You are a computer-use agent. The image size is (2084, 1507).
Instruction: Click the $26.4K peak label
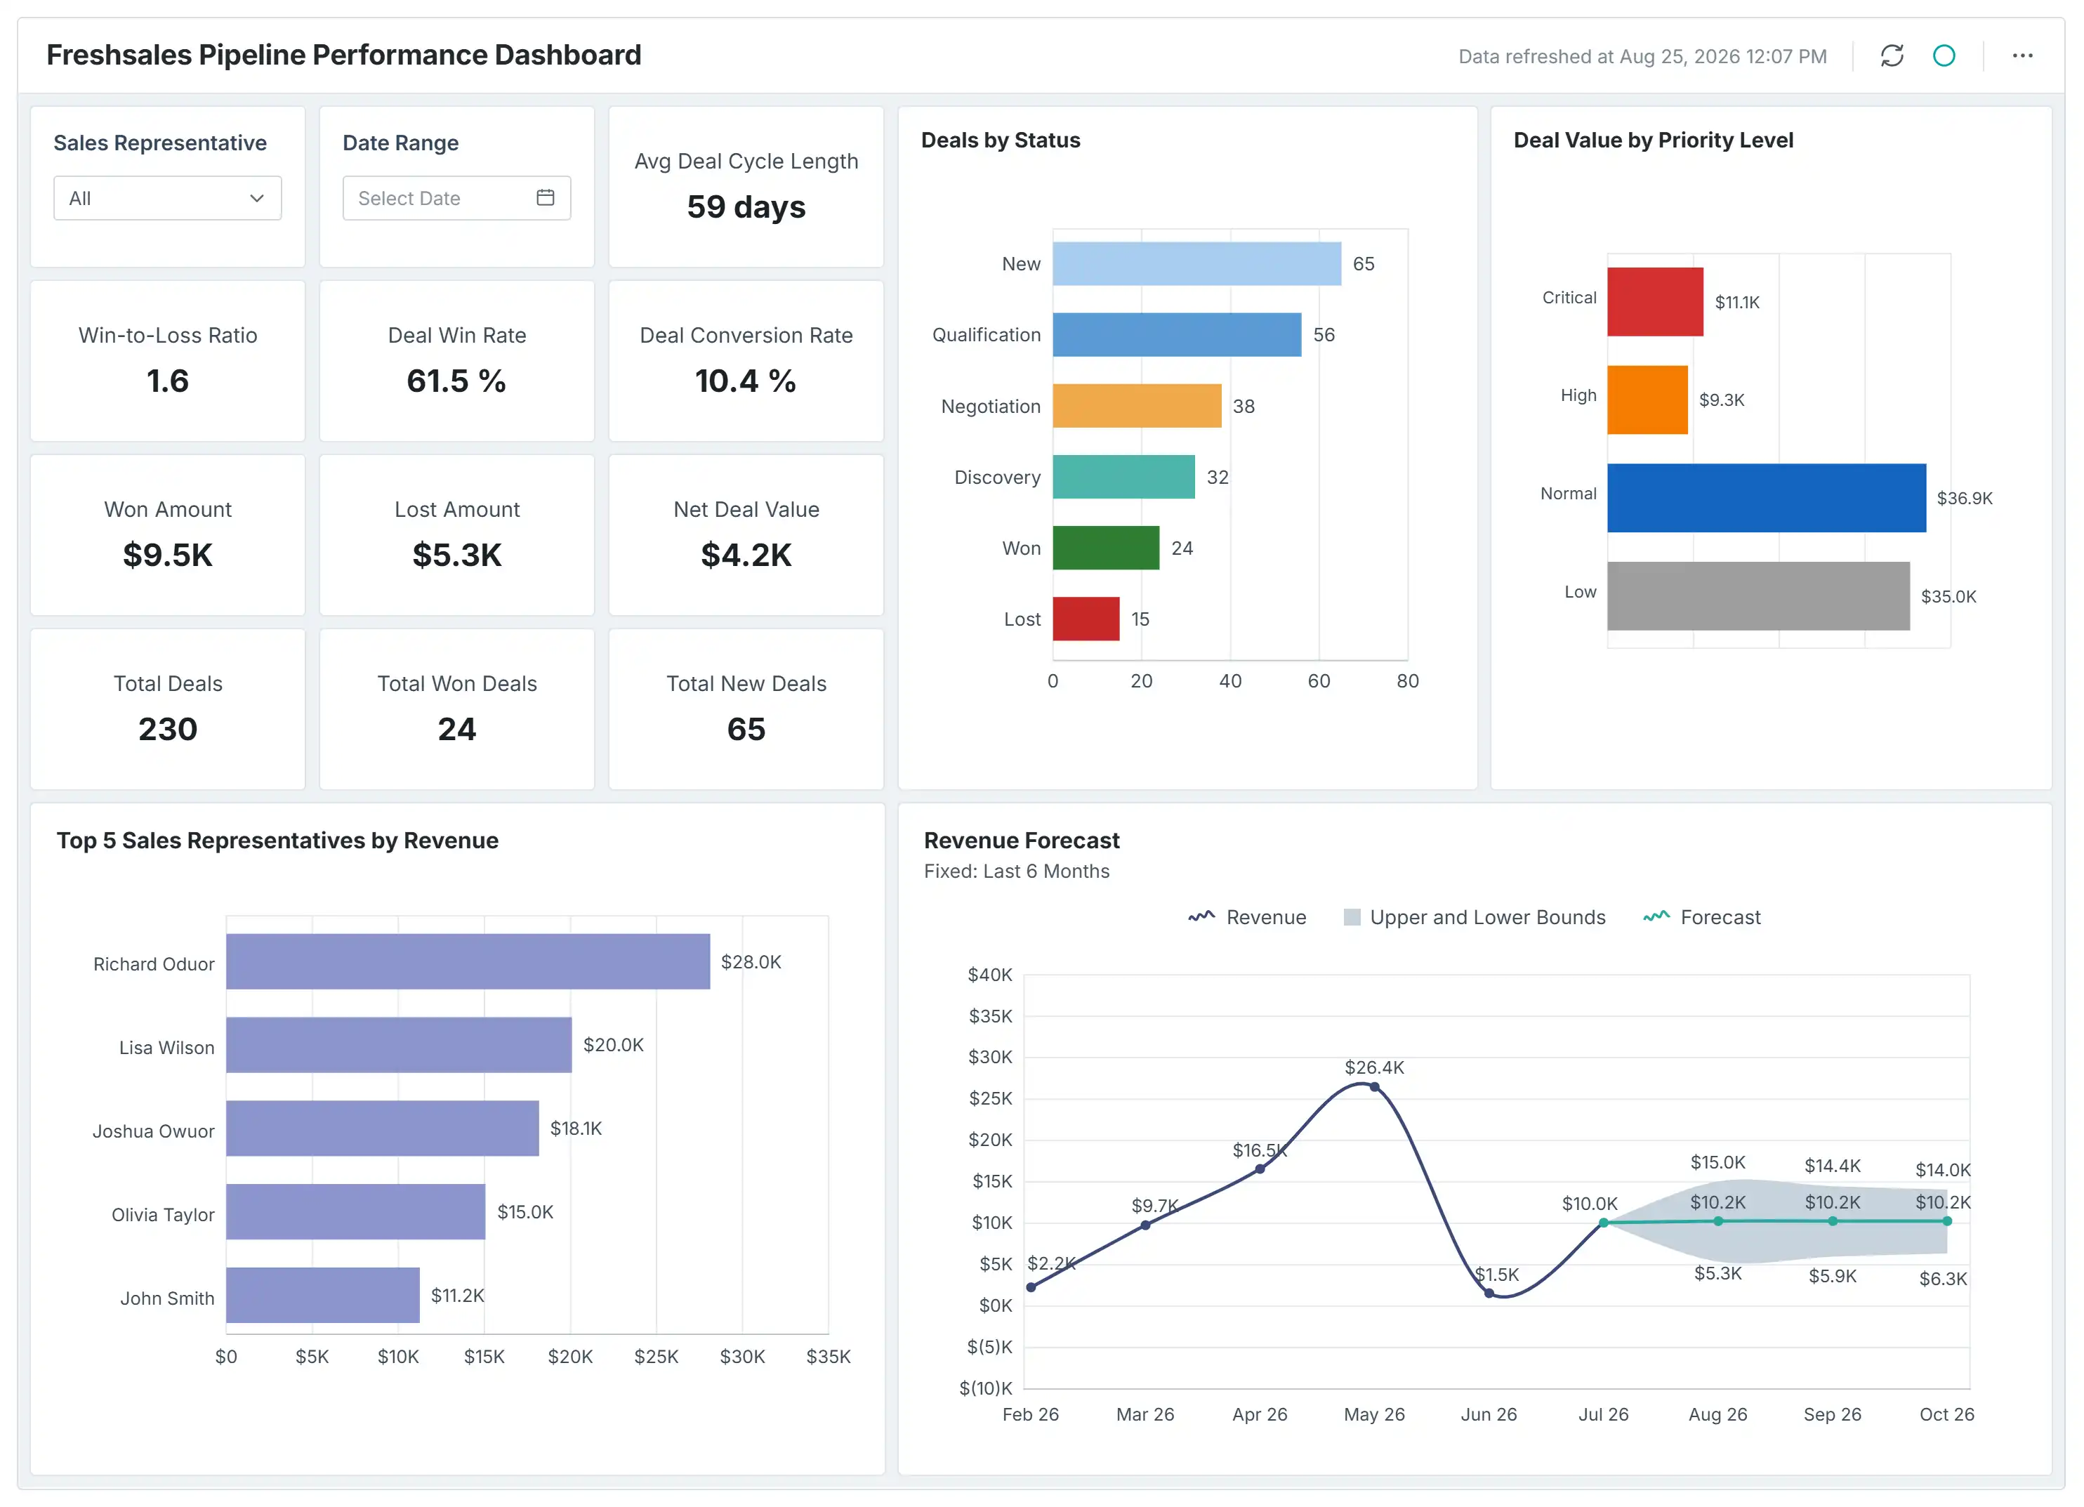click(1373, 1068)
